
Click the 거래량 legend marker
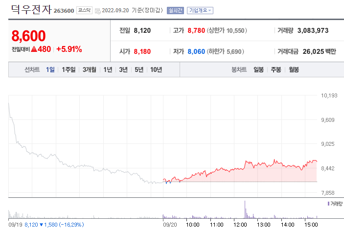coord(328,204)
